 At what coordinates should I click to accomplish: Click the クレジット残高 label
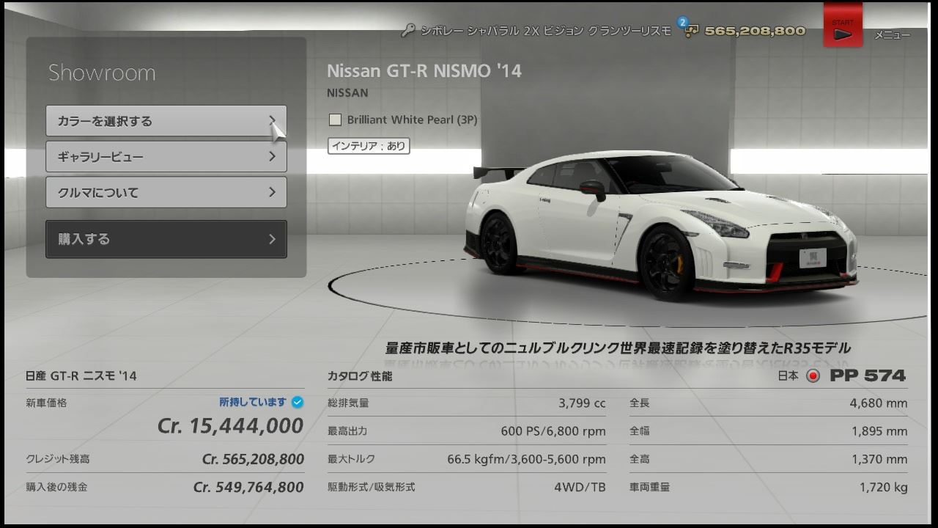[58, 459]
